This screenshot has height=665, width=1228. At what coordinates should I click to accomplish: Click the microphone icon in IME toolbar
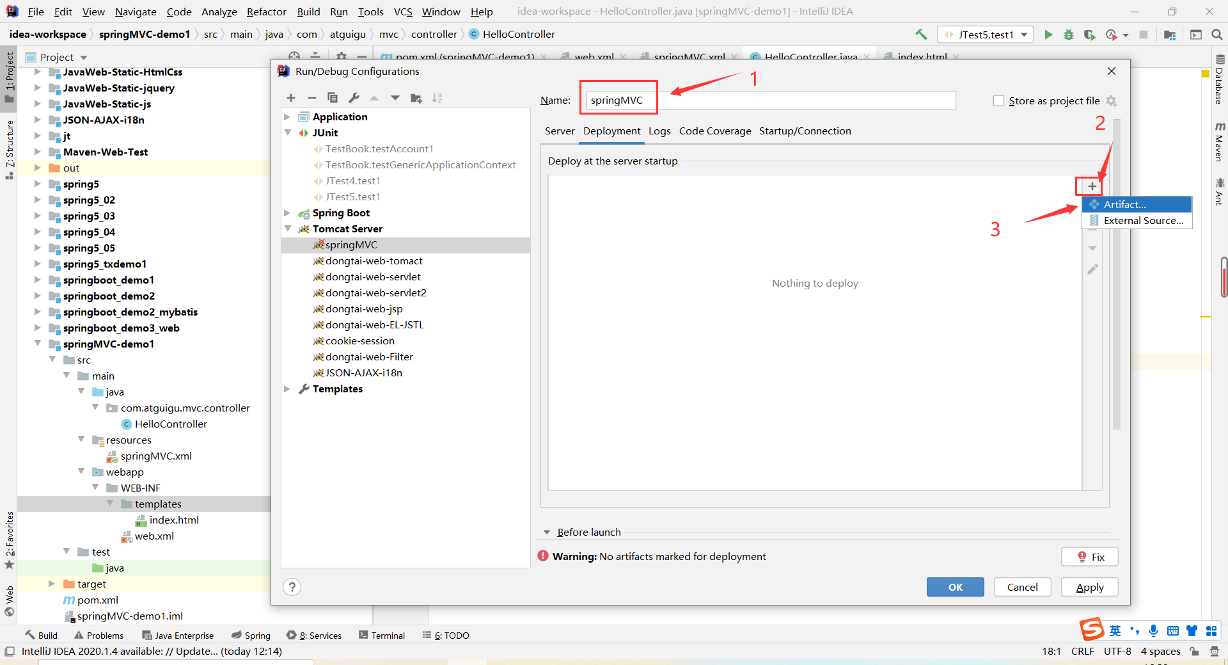click(1153, 631)
